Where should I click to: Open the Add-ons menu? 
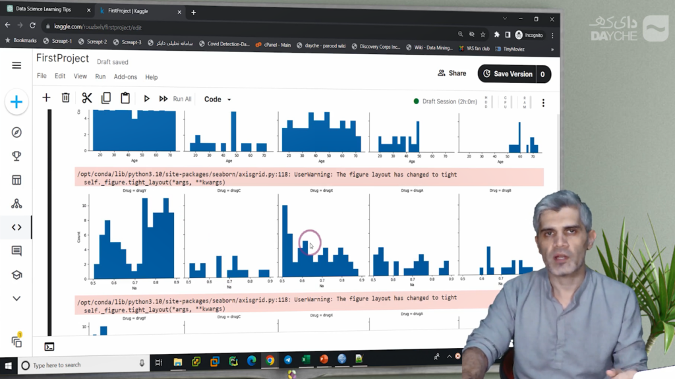tap(125, 77)
